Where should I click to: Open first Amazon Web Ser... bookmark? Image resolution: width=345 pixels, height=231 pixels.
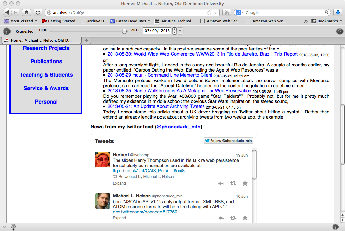click(x=220, y=21)
